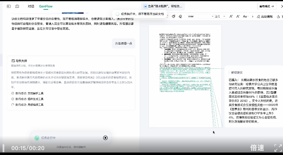Click the fullscreen video icon
283x155 pixels.
pos(278,148)
